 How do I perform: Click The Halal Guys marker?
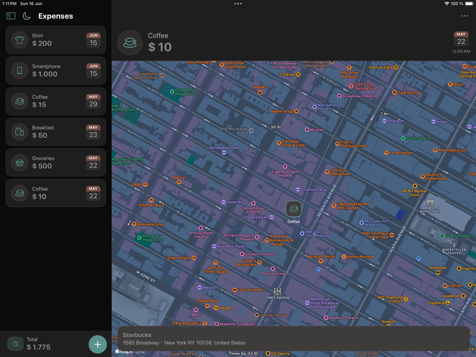point(435,150)
